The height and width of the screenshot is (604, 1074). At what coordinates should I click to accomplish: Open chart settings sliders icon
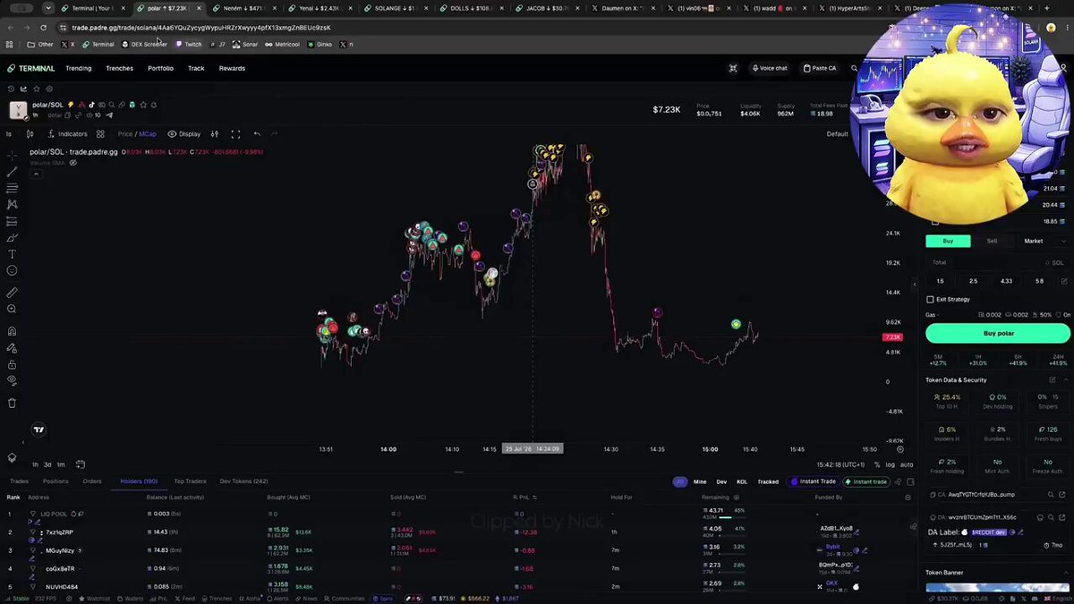[215, 134]
